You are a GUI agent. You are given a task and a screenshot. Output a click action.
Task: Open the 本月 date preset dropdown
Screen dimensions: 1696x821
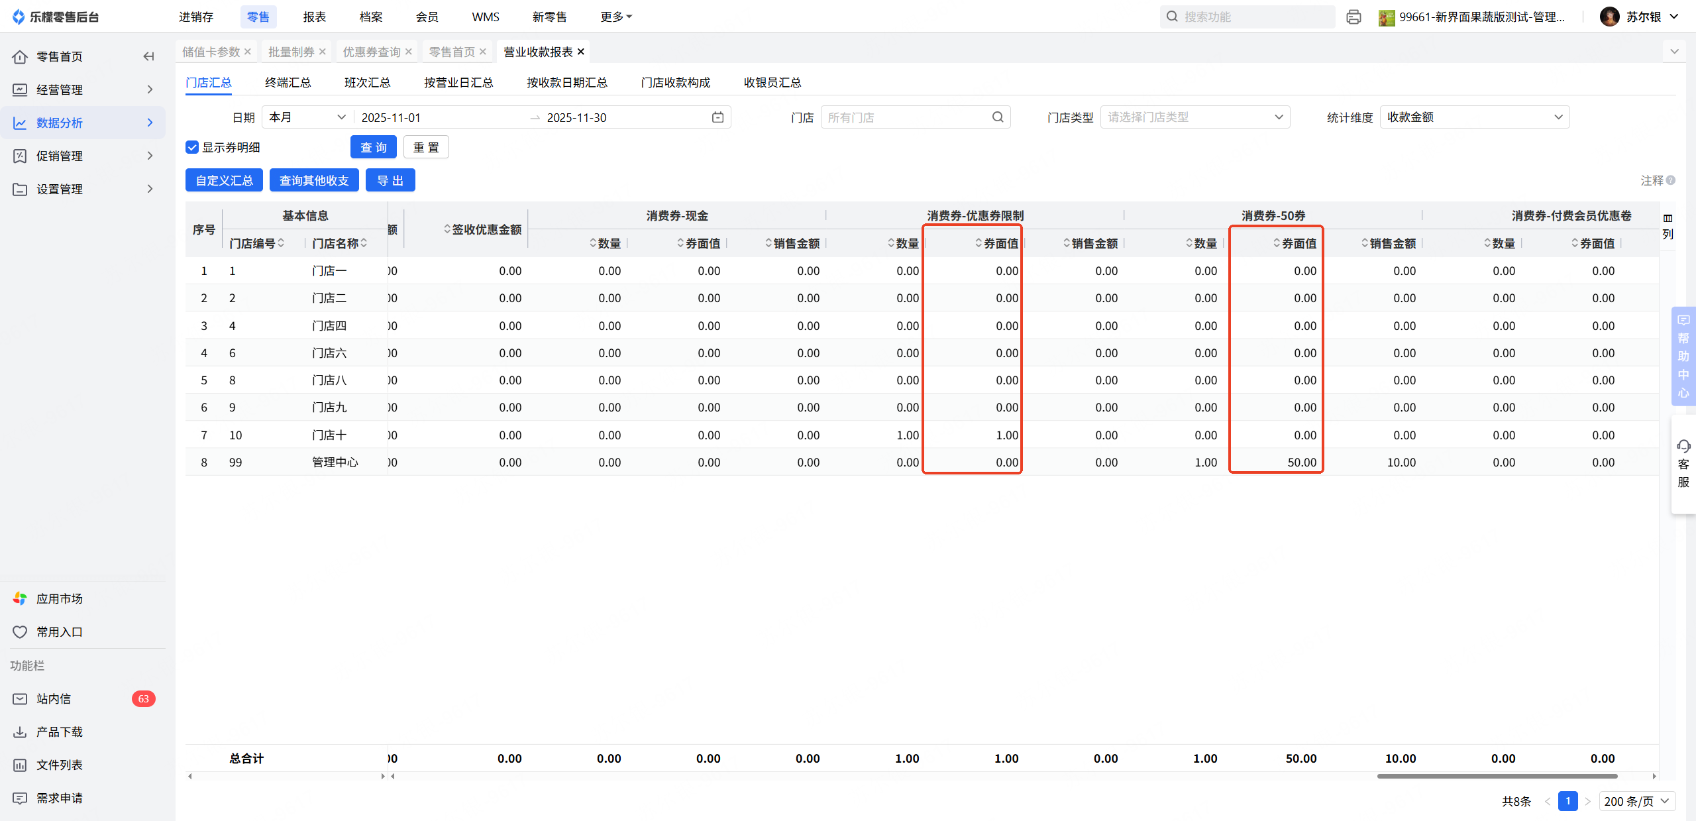coord(307,117)
